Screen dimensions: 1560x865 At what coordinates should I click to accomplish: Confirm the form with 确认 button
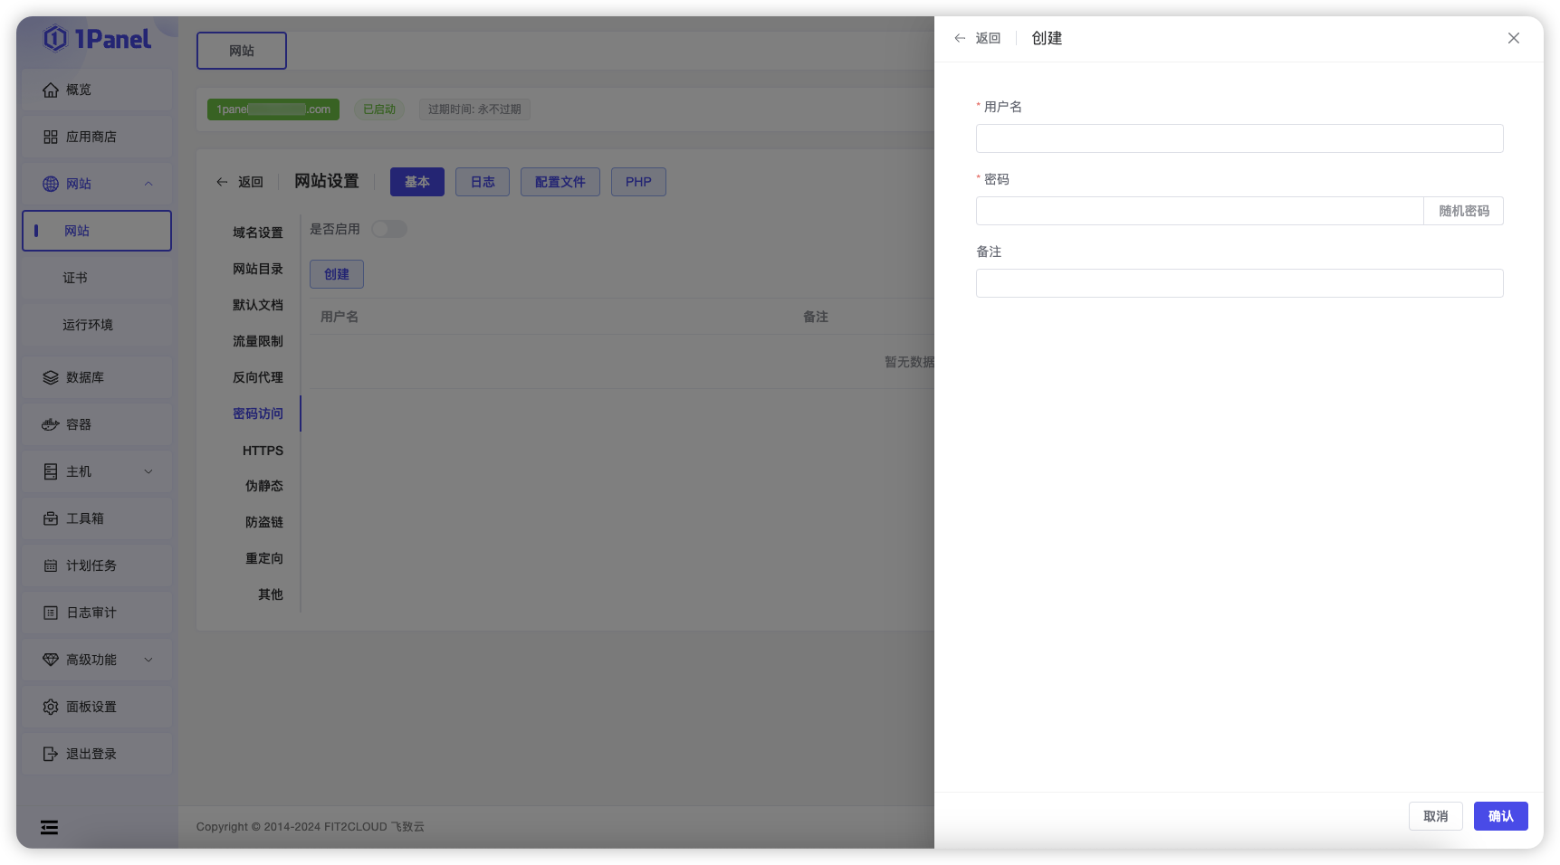[1500, 815]
